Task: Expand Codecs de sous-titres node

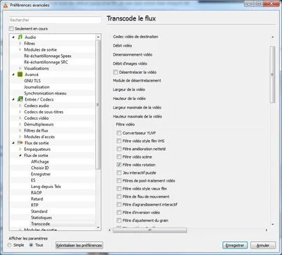Action: [20, 112]
